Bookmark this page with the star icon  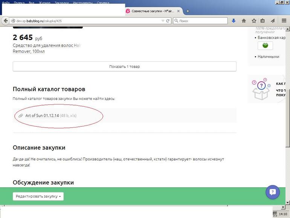(254, 21)
